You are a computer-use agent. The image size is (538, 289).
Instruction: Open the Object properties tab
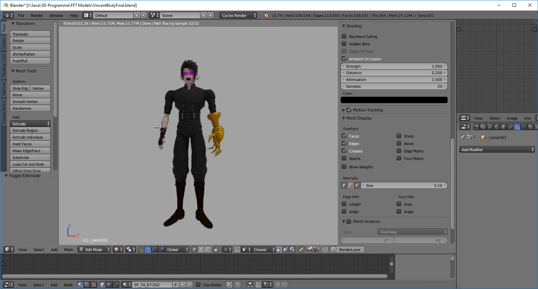503,127
